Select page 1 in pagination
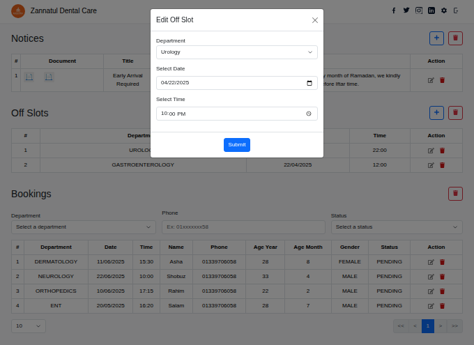This screenshot has height=345, width=474. click(x=428, y=326)
